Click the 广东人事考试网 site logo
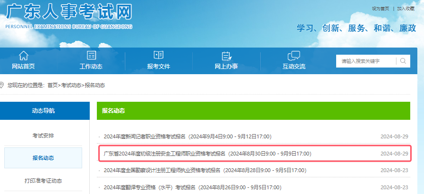The height and width of the screenshot is (194, 424). [x=69, y=12]
